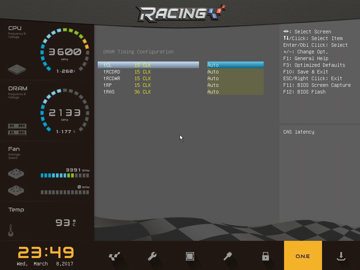Select the tCL timing row
The image size is (360, 270).
(x=148, y=65)
